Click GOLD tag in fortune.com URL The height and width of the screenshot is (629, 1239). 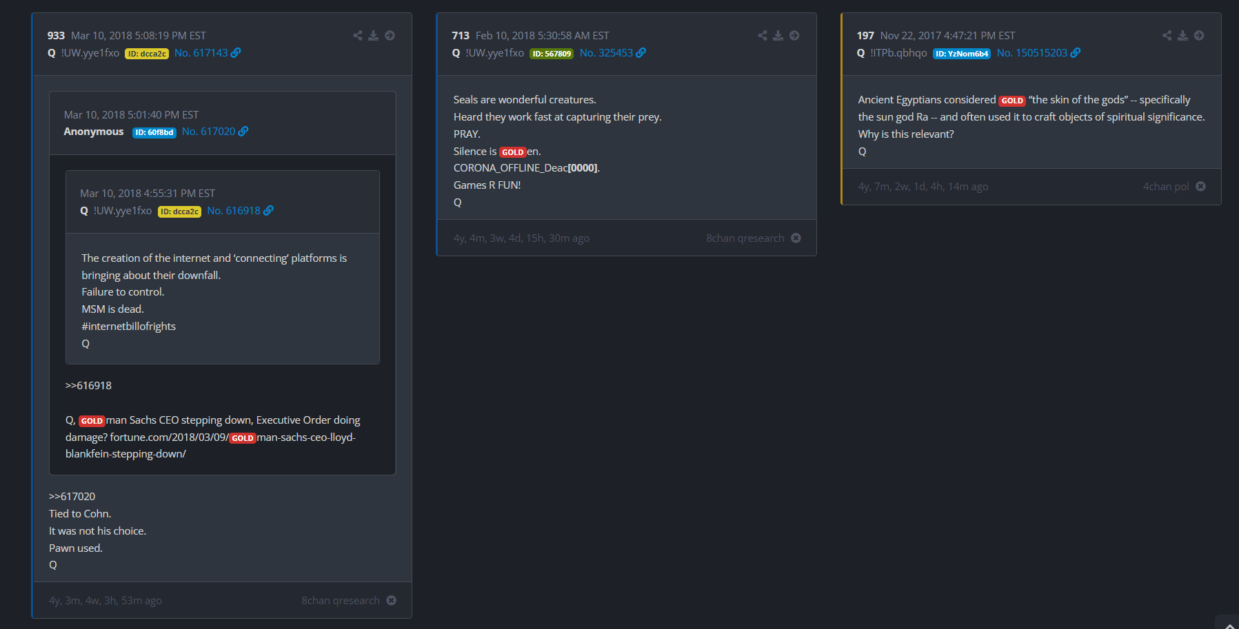tap(242, 438)
